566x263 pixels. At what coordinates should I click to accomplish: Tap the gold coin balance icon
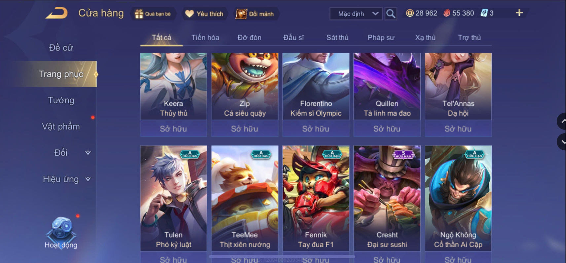coord(409,13)
